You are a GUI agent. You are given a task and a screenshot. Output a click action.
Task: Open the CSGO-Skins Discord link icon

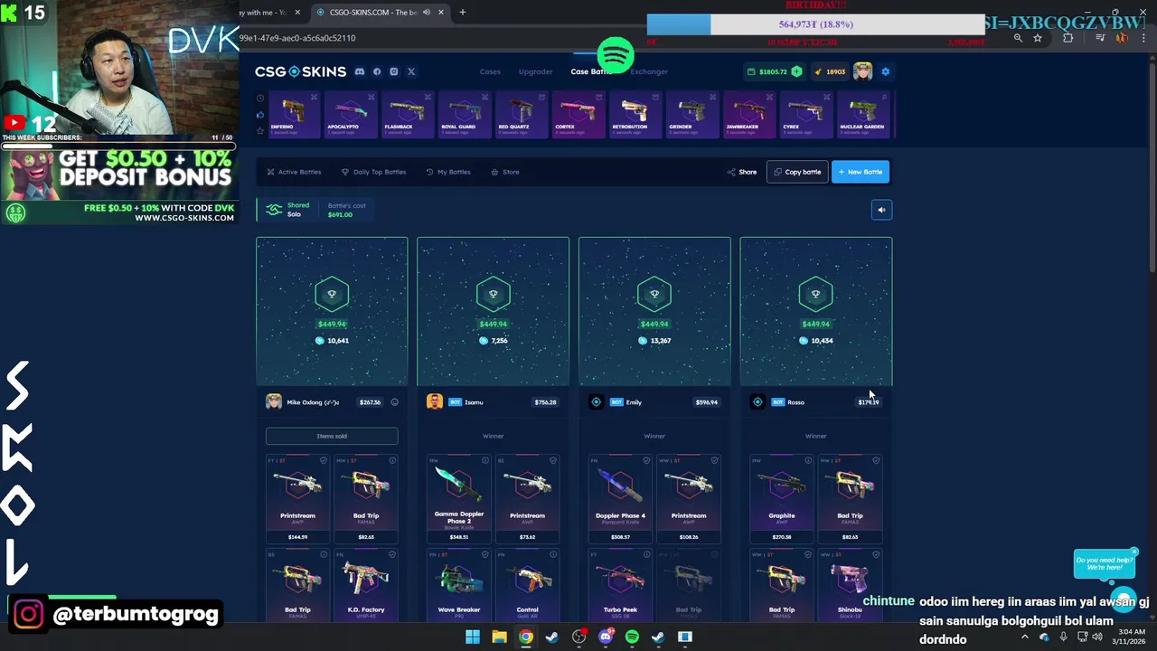[x=360, y=71]
